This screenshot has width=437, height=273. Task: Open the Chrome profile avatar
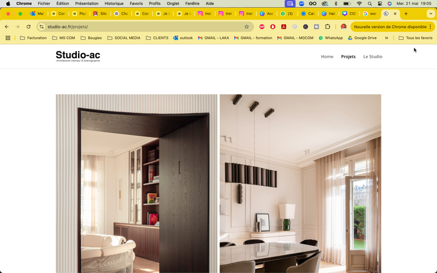[x=344, y=27]
